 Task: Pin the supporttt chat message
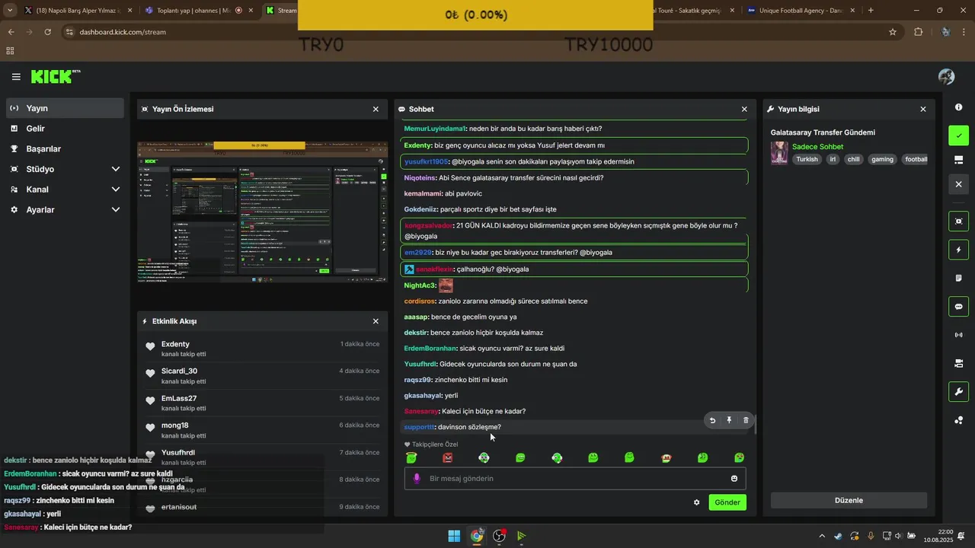(729, 420)
